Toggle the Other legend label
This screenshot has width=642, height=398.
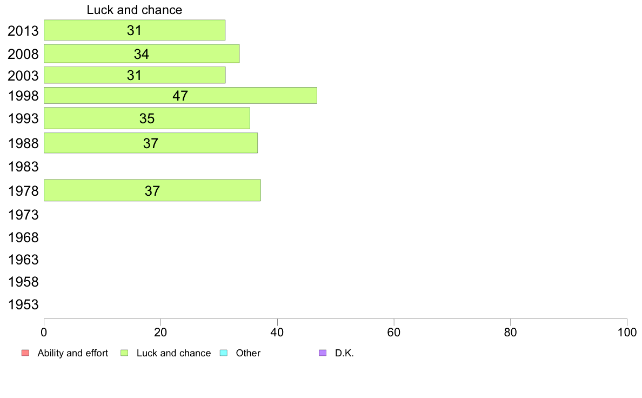pos(248,353)
